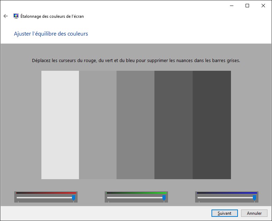
Task: Click the second lightest gray bar
Action: tap(98, 125)
